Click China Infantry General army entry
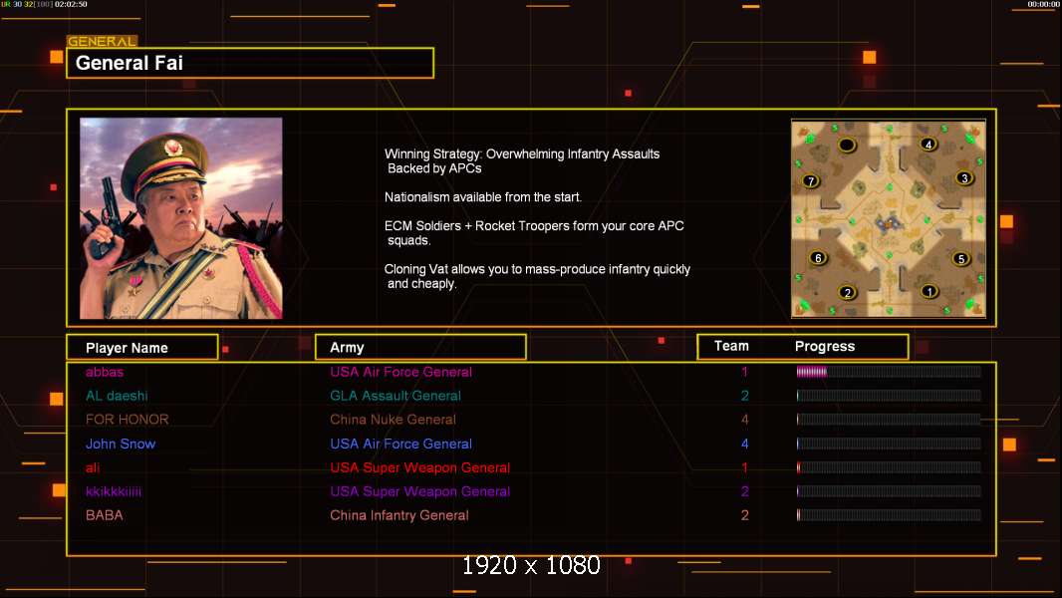The width and height of the screenshot is (1062, 598). [398, 515]
